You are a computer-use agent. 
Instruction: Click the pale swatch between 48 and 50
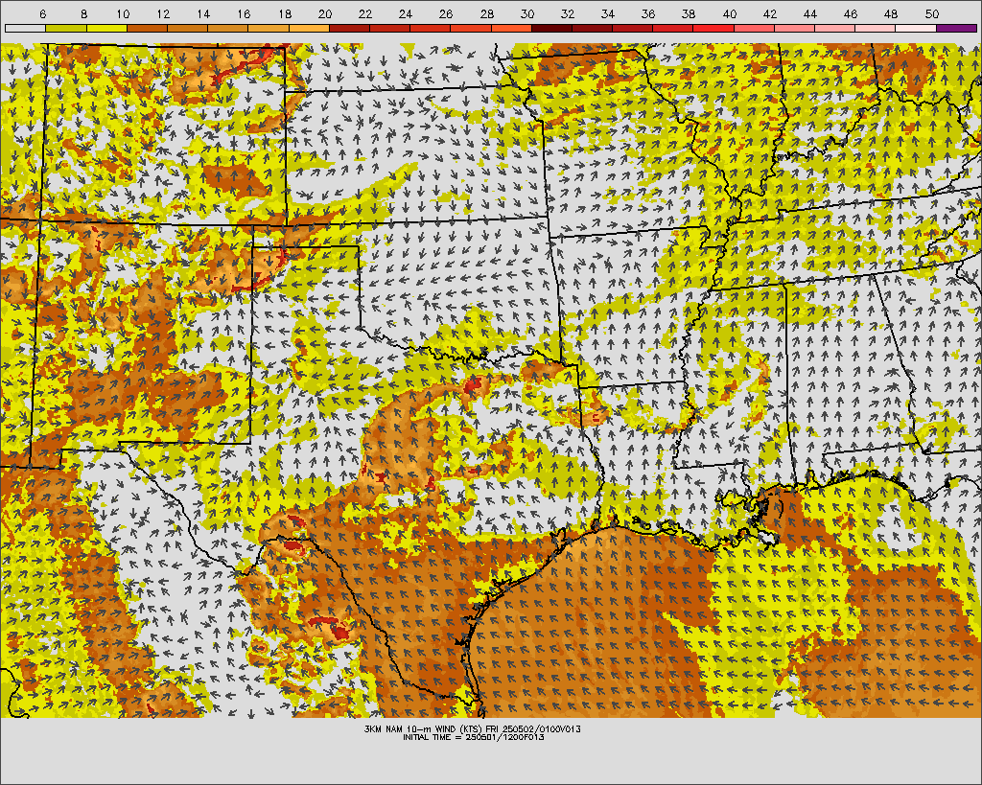[x=916, y=28]
